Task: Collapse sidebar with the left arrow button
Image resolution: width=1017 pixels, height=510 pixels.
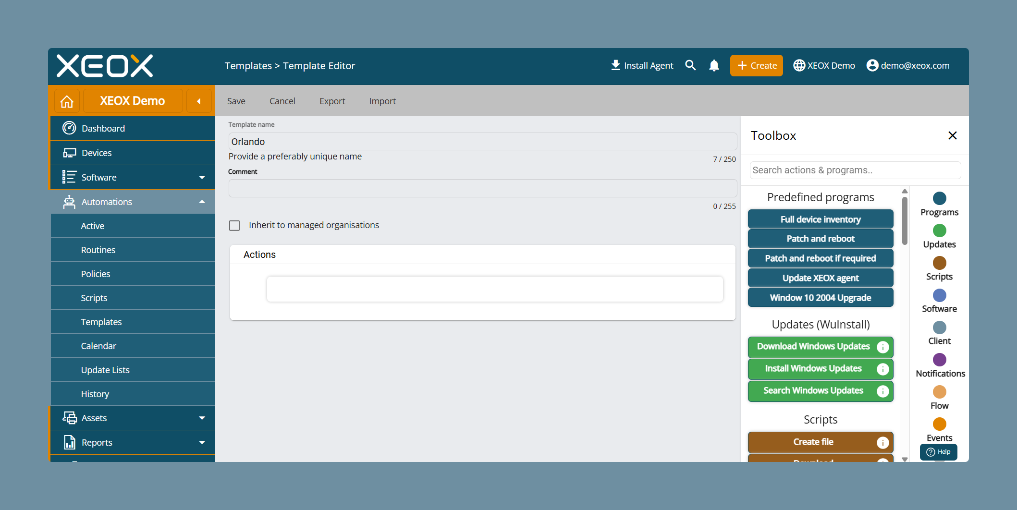Action: click(x=199, y=101)
